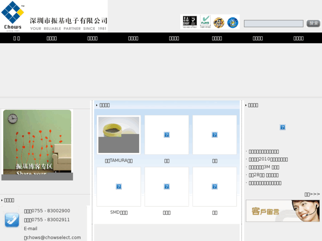Open the first two-character home menu item
Image resolution: width=322 pixels, height=241 pixels.
[x=17, y=38]
